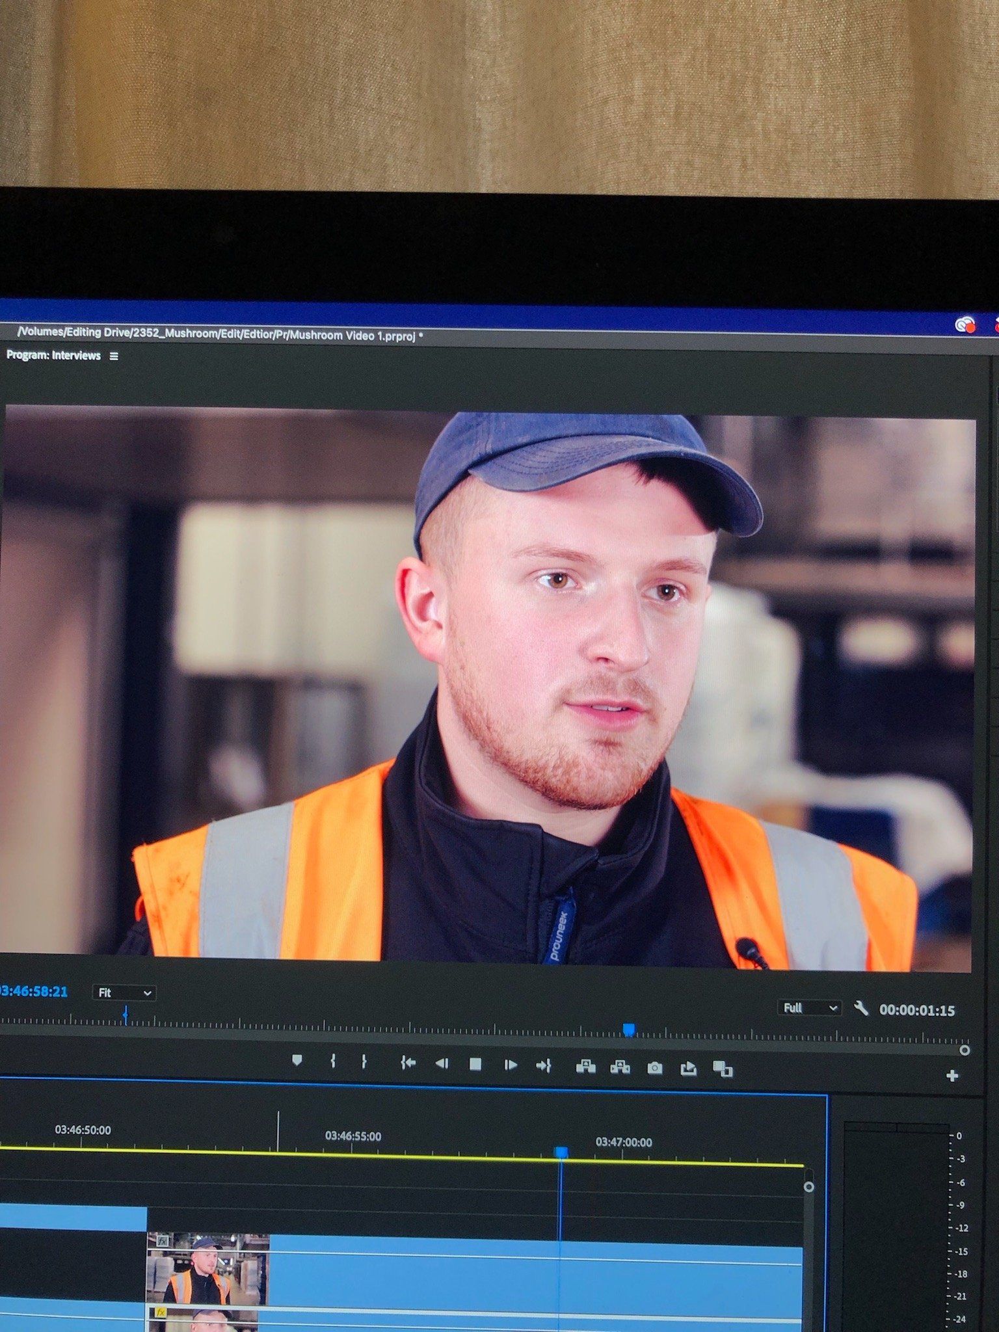Open the Full playback resolution dropdown
This screenshot has height=1332, width=999.
tap(810, 1008)
